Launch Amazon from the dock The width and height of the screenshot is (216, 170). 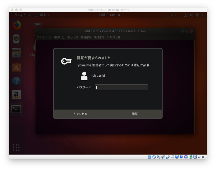[x=16, y=95]
